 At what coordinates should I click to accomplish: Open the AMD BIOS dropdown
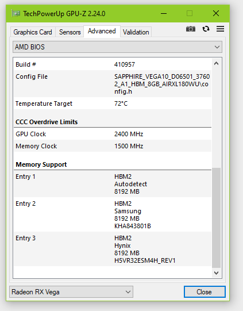[117, 47]
